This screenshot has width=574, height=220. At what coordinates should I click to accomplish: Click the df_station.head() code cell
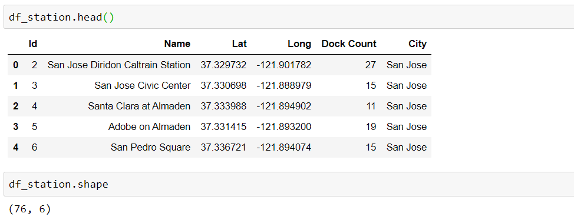coord(289,17)
